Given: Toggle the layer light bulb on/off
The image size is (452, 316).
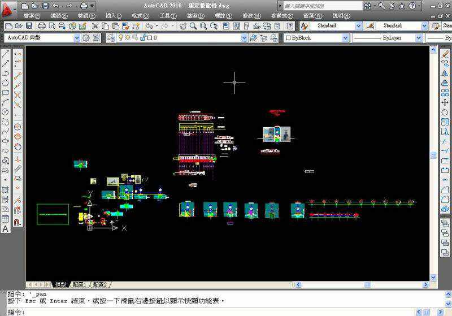Looking at the screenshot, I should tap(120, 38).
